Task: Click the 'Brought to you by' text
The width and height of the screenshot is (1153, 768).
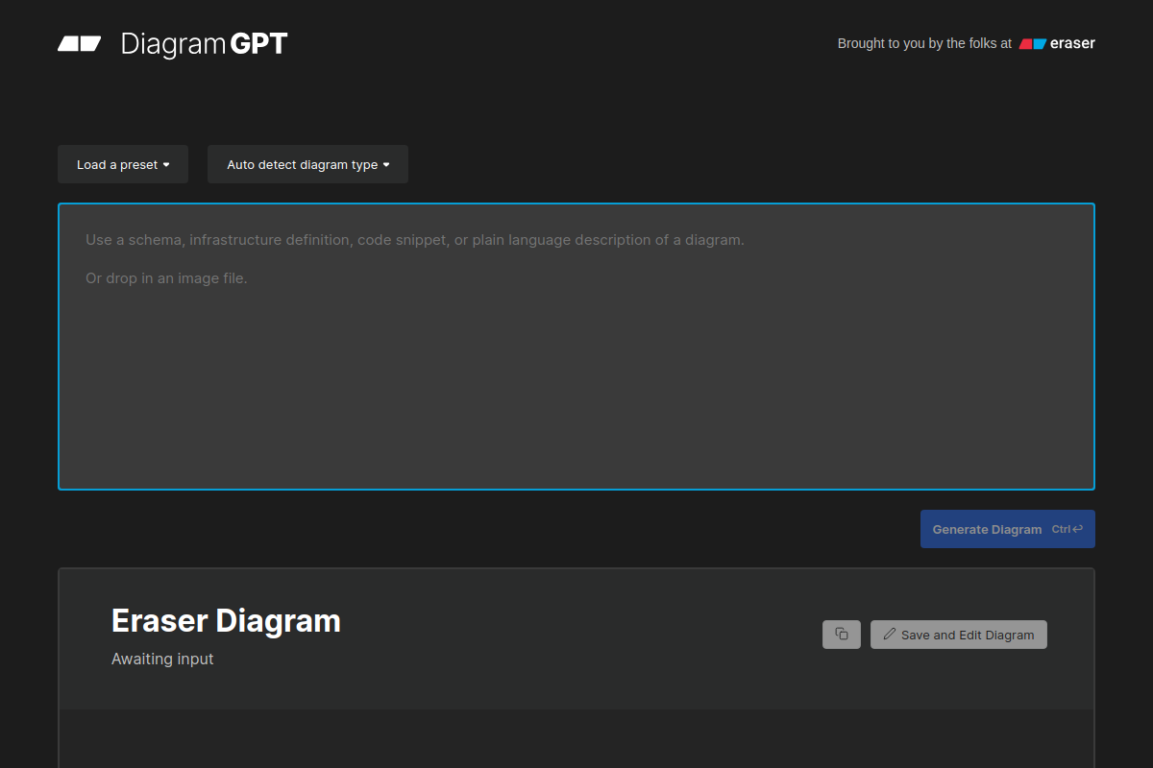Action: click(x=924, y=43)
